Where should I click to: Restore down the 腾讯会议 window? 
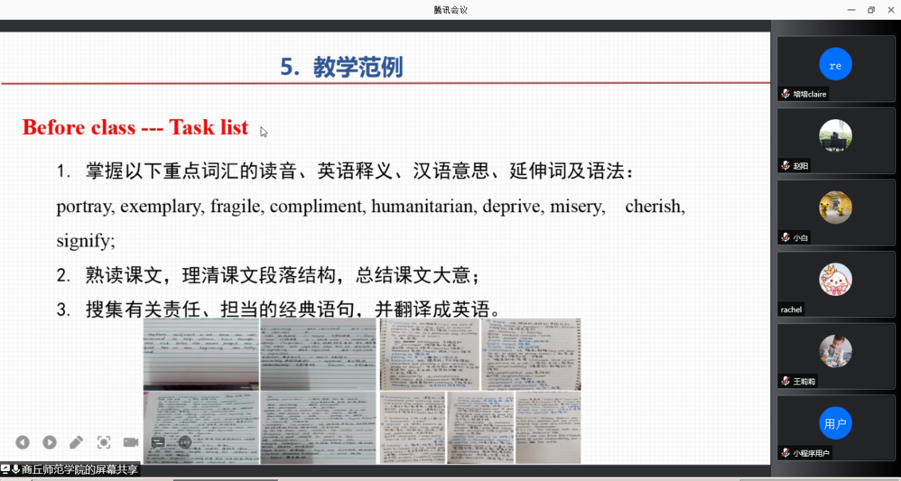871,10
